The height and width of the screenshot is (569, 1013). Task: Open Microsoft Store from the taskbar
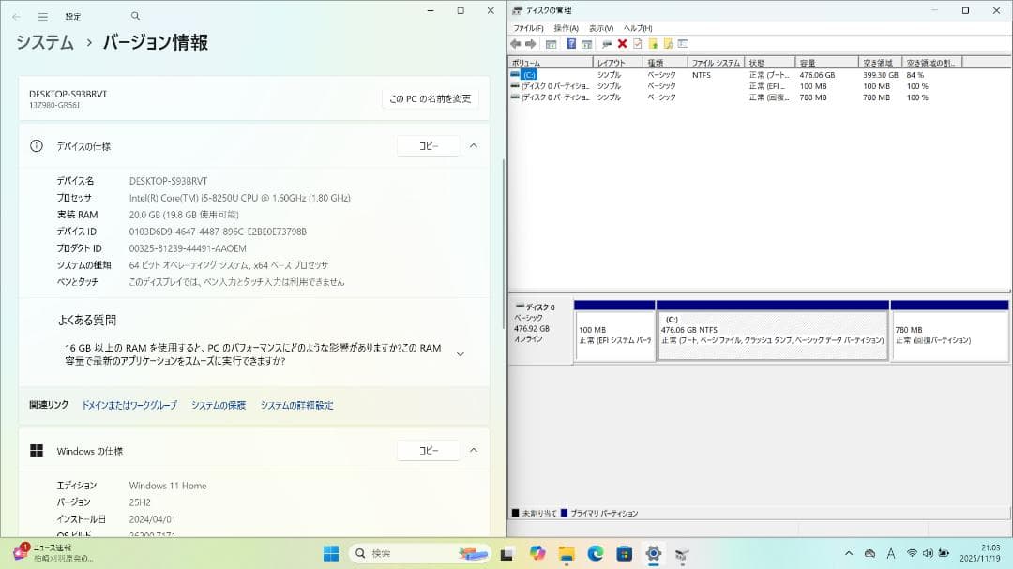click(624, 552)
